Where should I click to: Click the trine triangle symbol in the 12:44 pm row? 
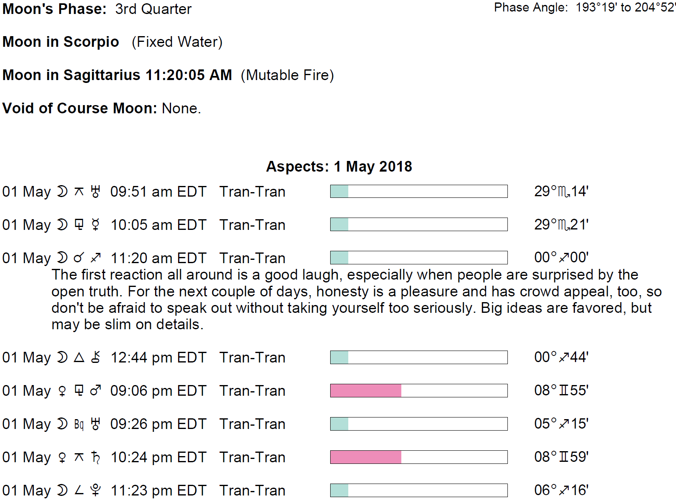(79, 358)
